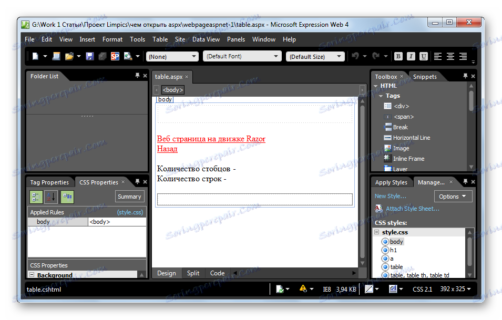Select the Save icon on the toolbar
502x320 pixels.
(89, 56)
